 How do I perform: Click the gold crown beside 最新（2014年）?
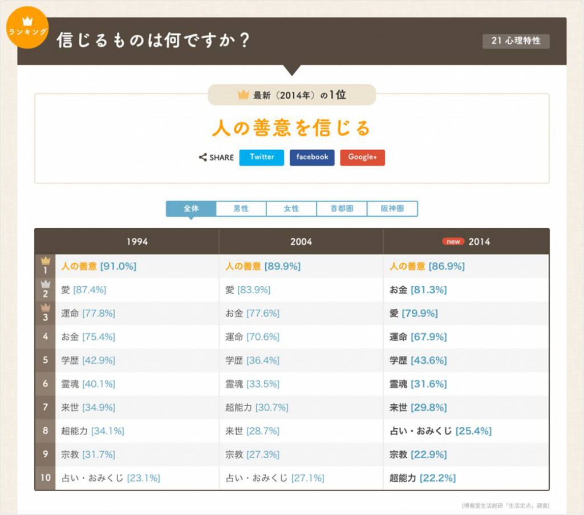(x=244, y=95)
